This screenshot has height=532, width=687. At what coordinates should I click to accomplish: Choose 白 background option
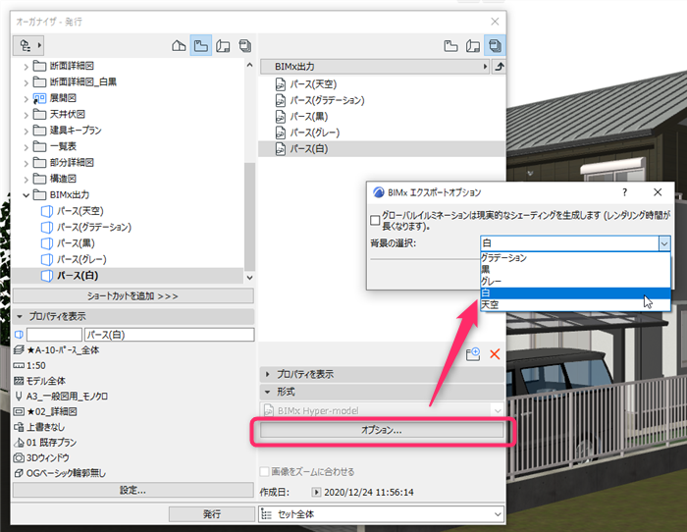click(x=575, y=293)
